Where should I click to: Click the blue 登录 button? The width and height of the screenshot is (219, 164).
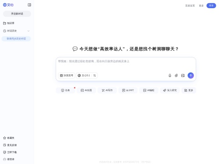click(x=211, y=5)
